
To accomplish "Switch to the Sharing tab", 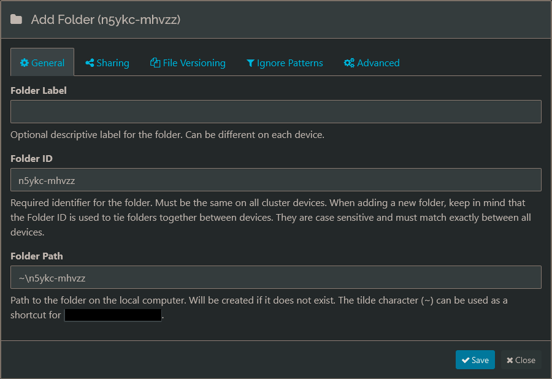I will pos(107,63).
